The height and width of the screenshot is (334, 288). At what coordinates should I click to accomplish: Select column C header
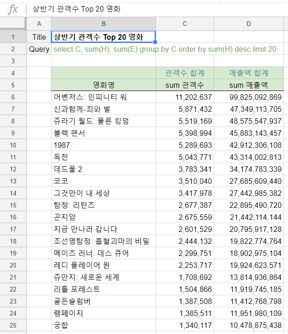[185, 24]
